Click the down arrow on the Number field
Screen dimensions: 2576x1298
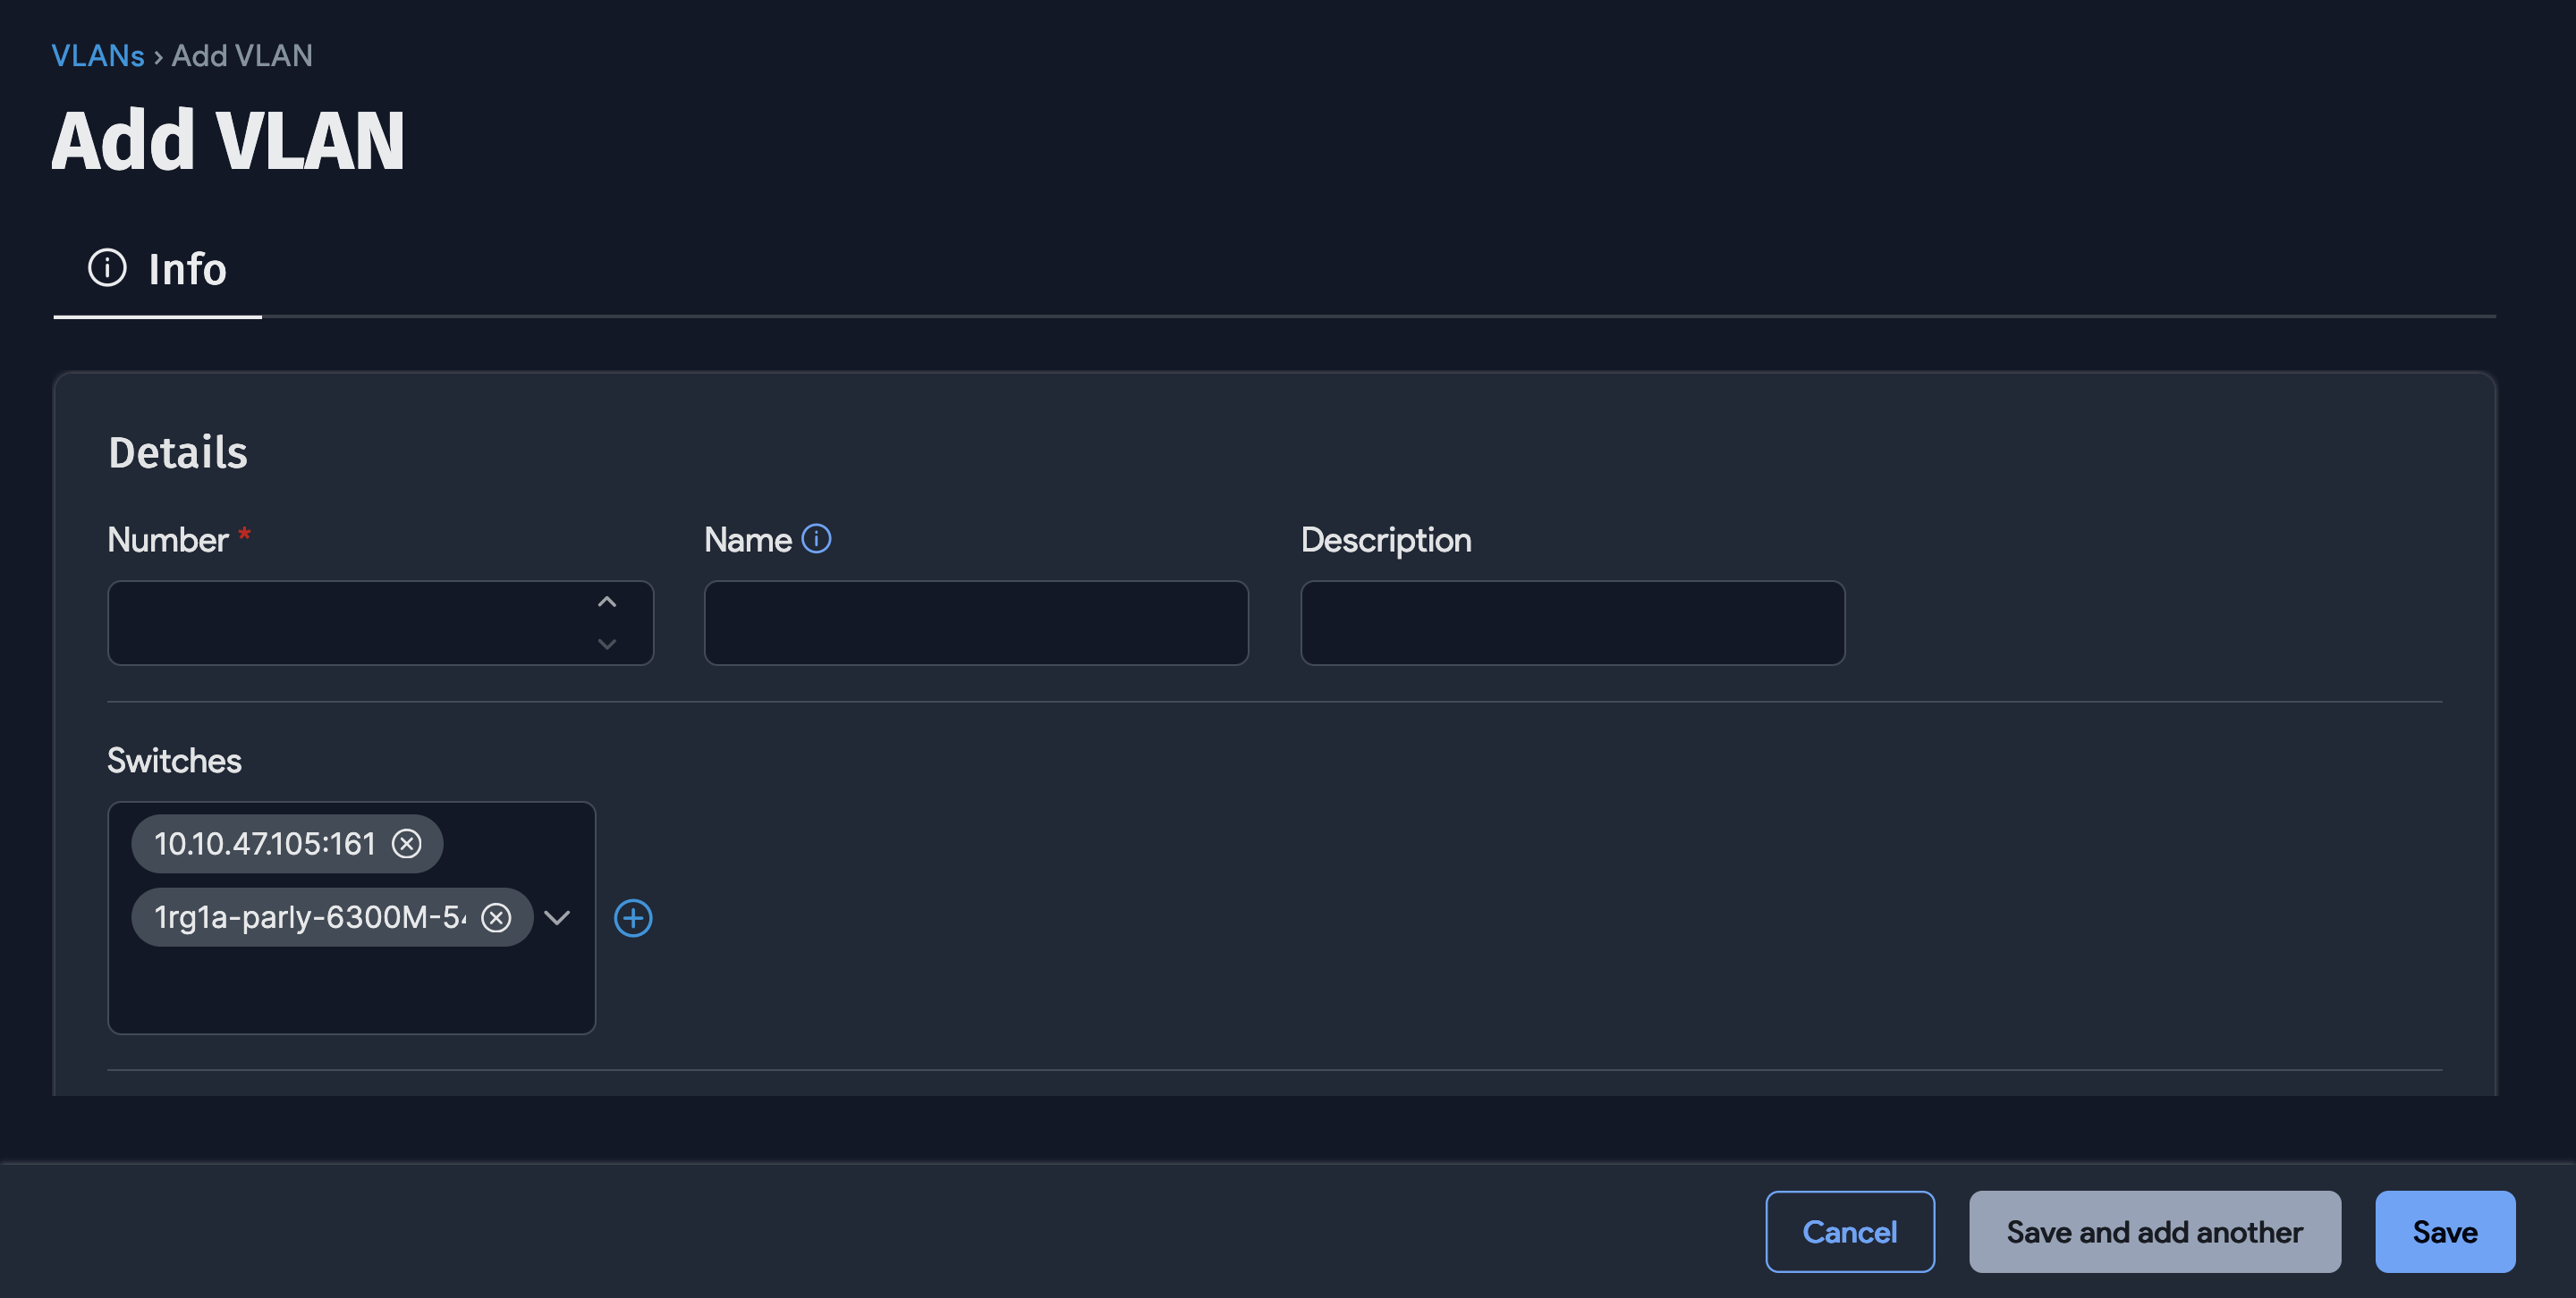click(x=606, y=645)
